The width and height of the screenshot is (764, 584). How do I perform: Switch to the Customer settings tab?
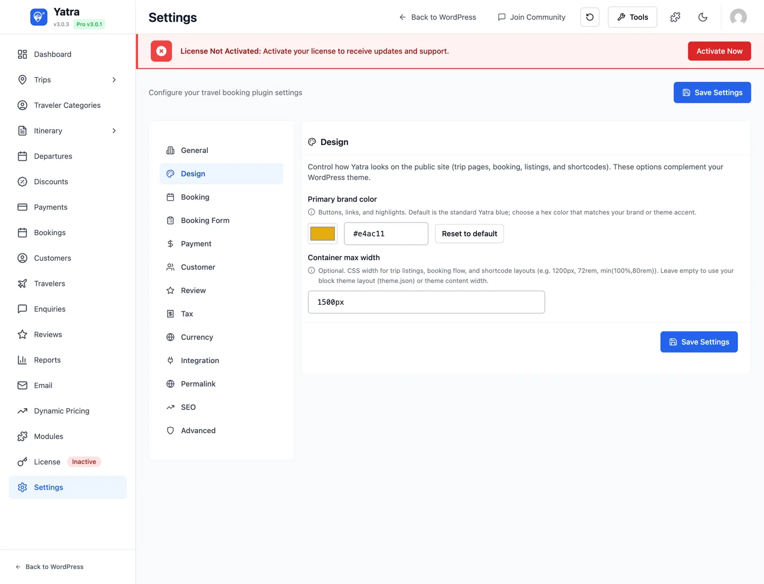point(221,267)
